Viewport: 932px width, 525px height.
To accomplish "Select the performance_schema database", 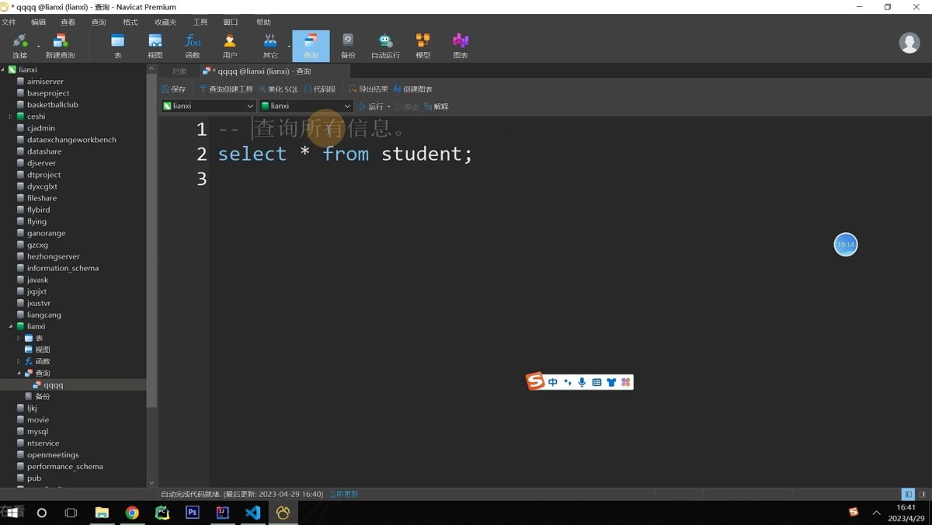I will coord(64,466).
